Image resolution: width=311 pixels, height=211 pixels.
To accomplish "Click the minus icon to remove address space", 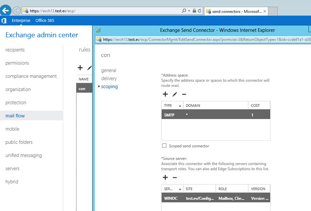I will click(184, 94).
